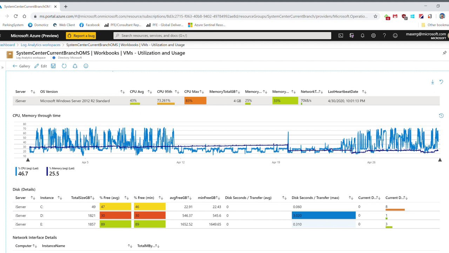Viewport: 449px width, 253px height.
Task: Sort disk table by % Free (avg)
Action: click(127, 198)
